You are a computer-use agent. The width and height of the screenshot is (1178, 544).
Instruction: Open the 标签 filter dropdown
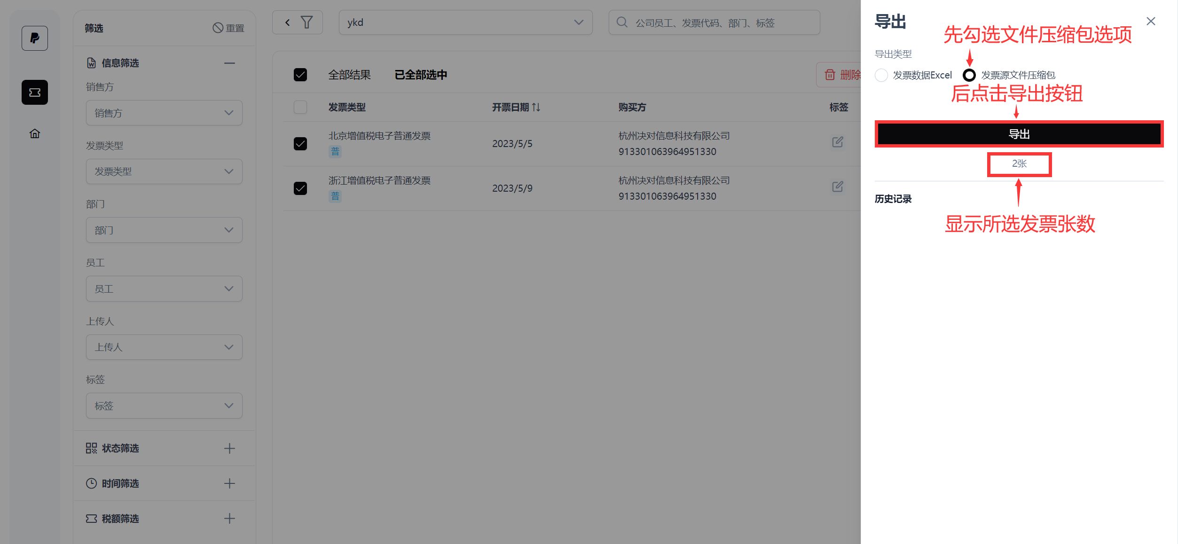coord(164,406)
